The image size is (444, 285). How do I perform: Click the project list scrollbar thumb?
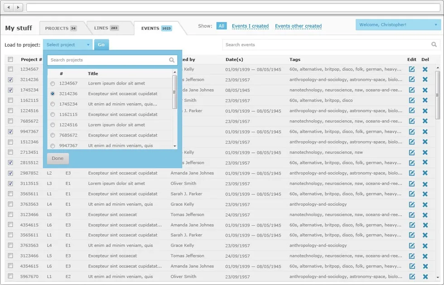click(174, 92)
